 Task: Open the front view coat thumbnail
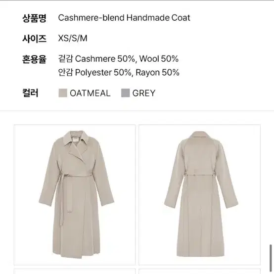(x=75, y=195)
